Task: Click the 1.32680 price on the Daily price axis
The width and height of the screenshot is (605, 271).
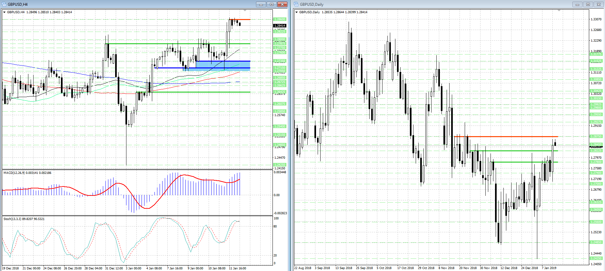Action: click(596, 30)
